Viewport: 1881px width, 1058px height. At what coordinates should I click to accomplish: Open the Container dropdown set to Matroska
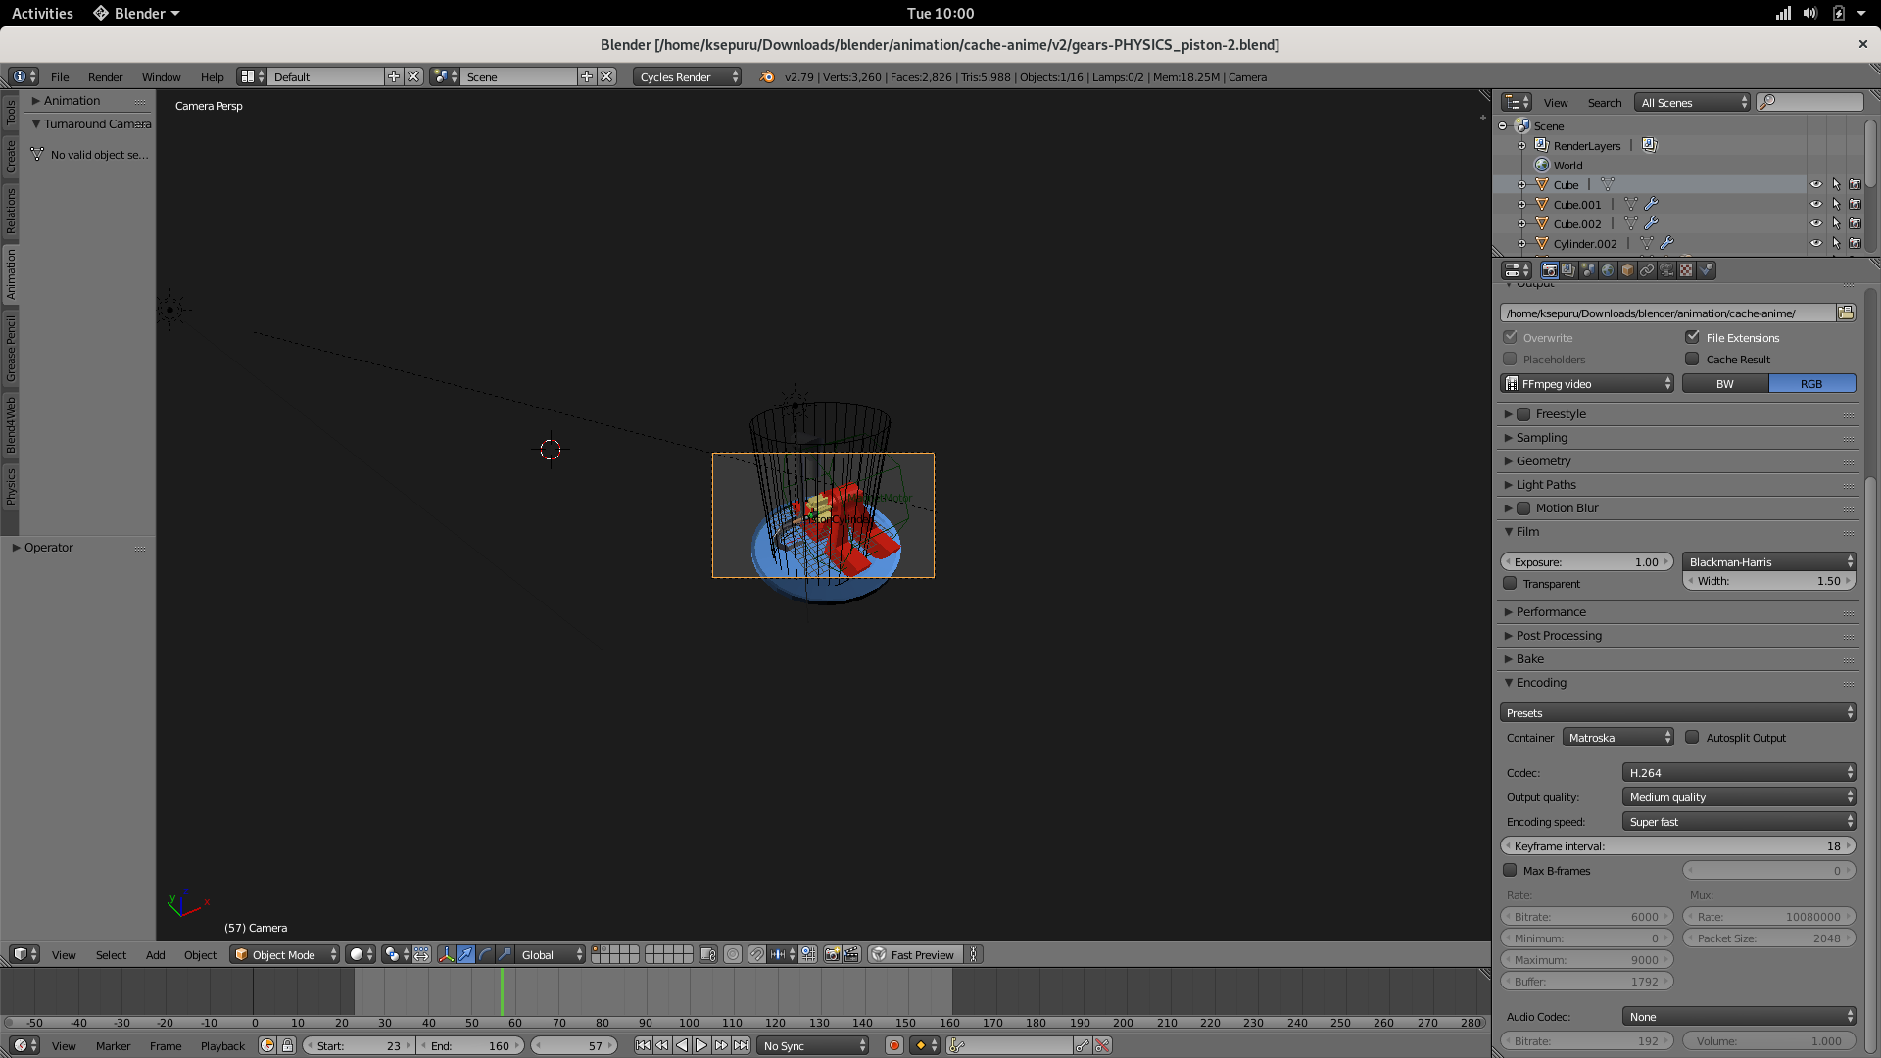[x=1617, y=737]
